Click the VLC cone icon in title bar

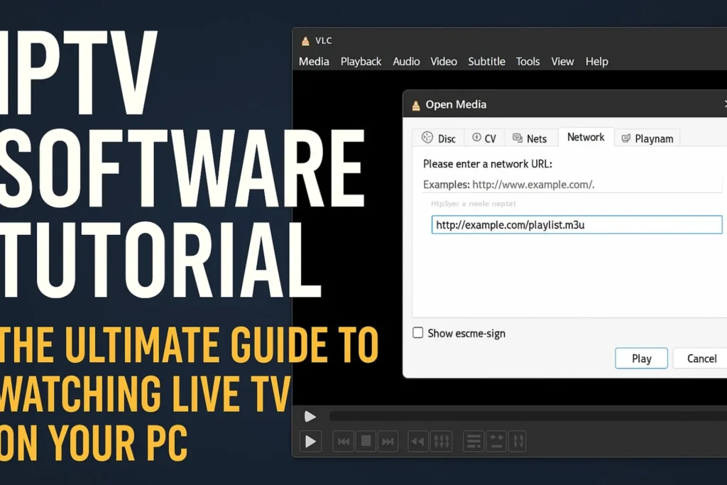(x=305, y=40)
